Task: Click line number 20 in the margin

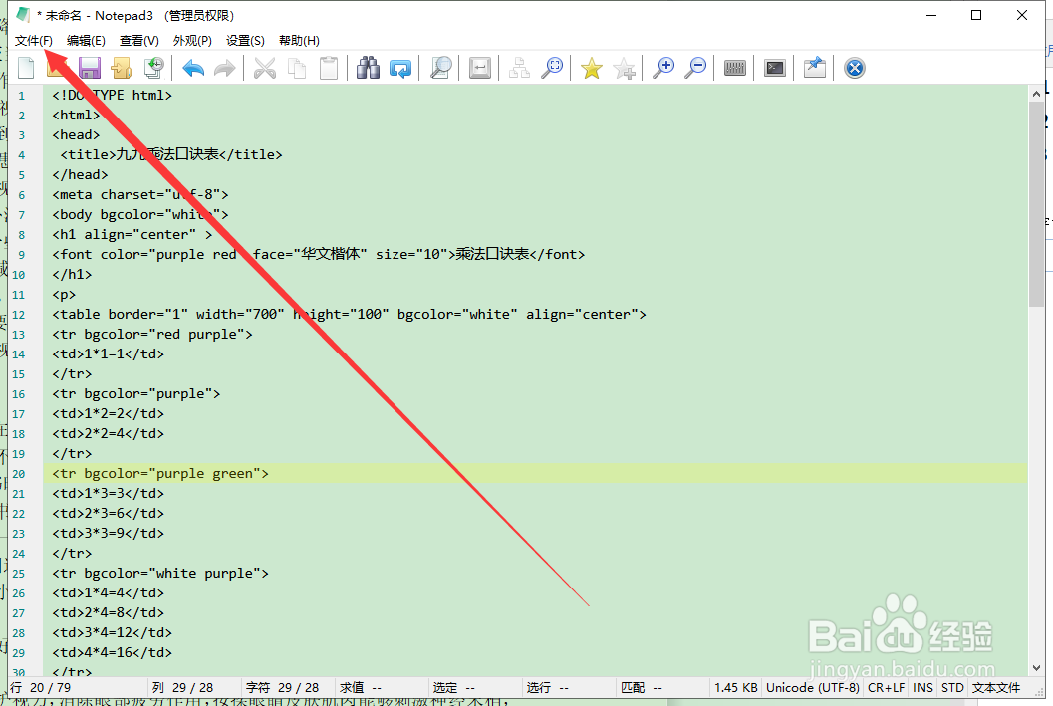Action: point(19,474)
